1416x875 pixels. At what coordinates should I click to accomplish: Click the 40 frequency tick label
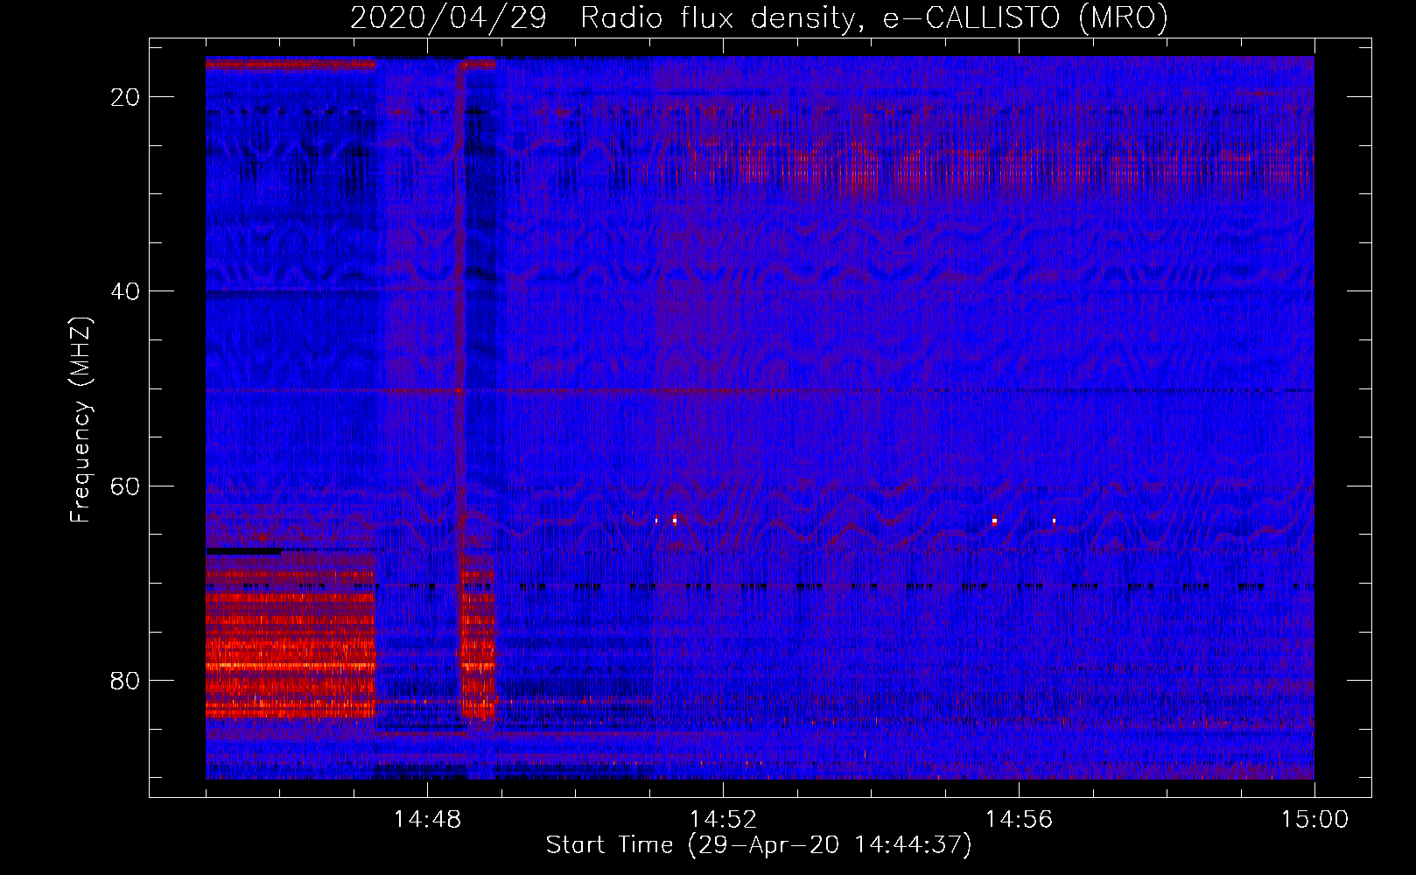tap(125, 291)
